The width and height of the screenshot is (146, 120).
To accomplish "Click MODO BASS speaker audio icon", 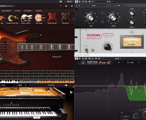I will pos(66,6).
